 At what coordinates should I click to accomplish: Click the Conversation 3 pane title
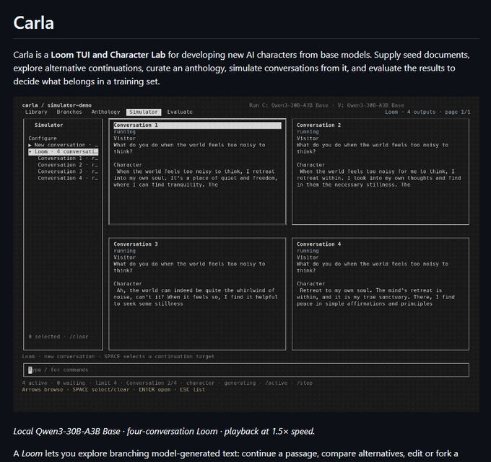136,244
